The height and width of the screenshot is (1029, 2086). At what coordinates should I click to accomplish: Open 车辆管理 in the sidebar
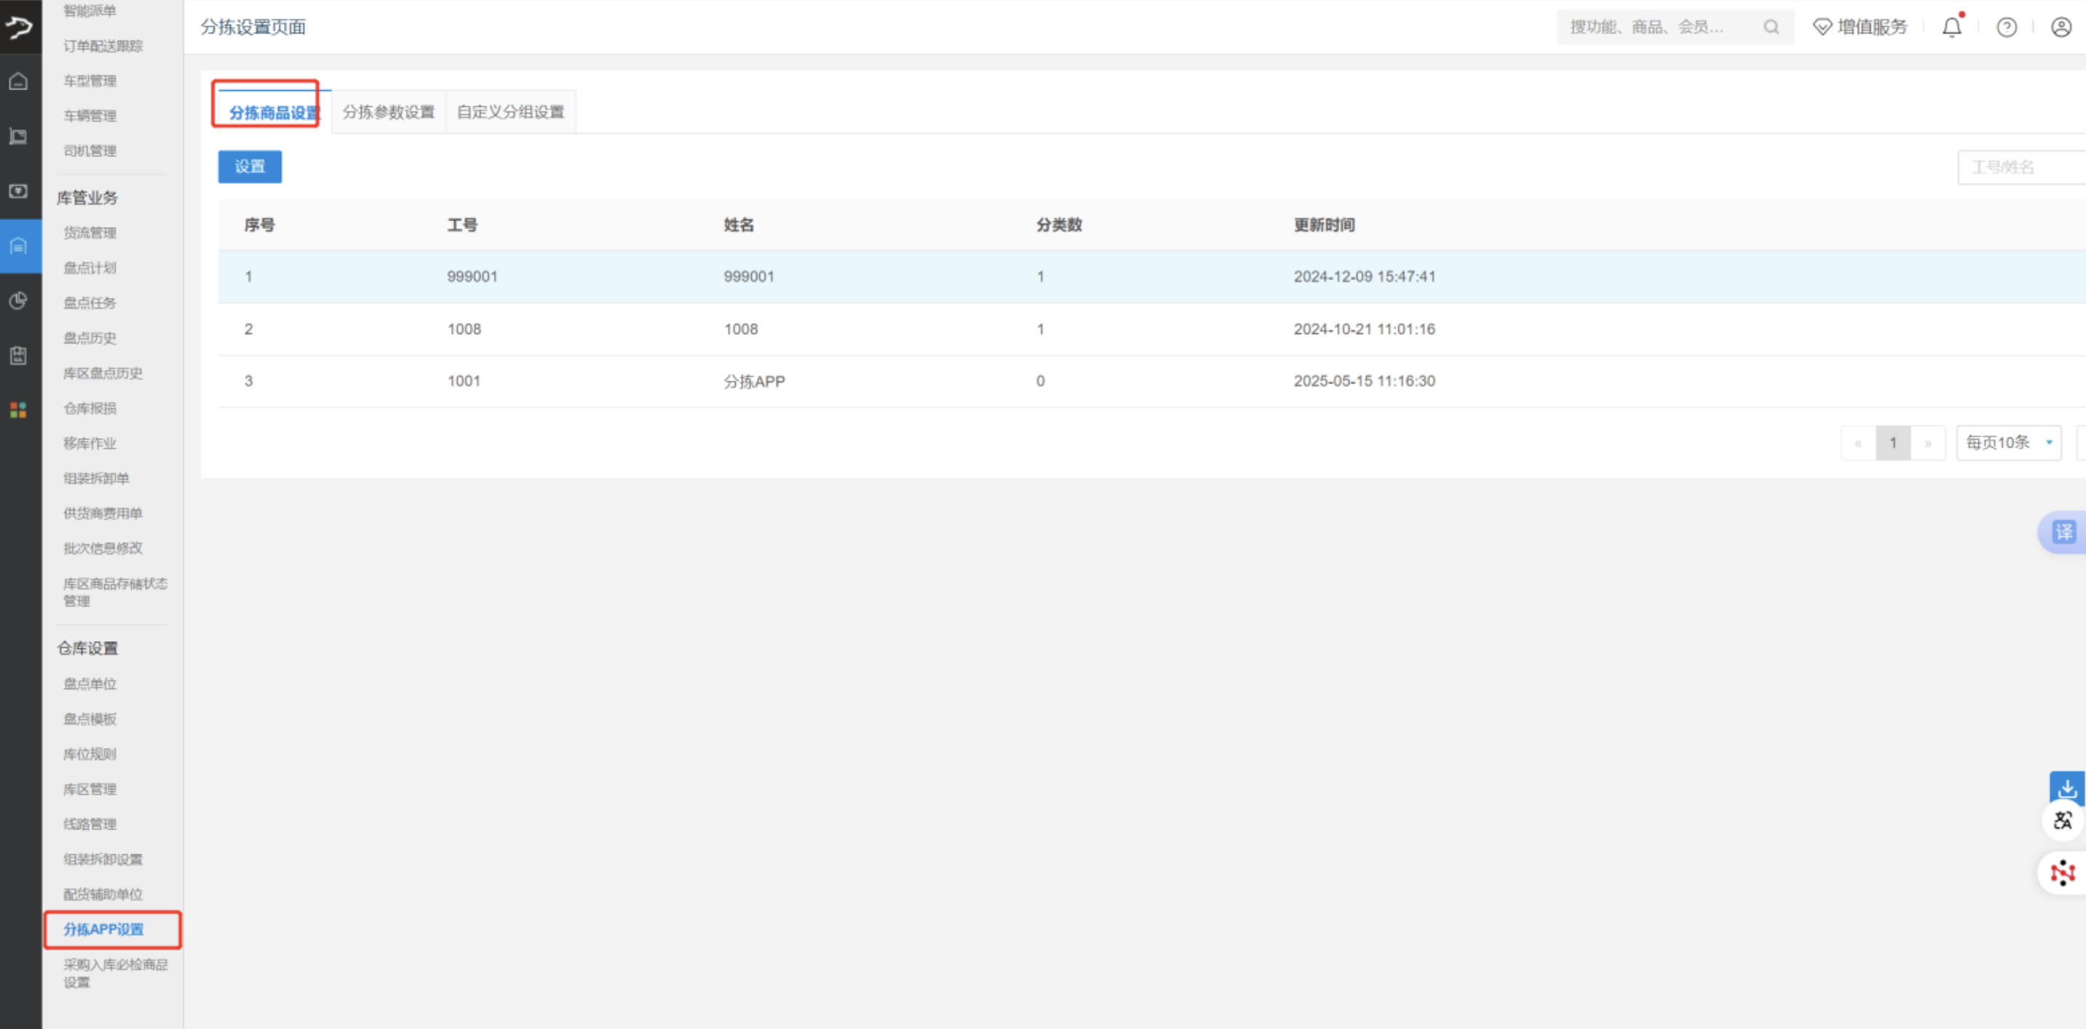[x=90, y=116]
